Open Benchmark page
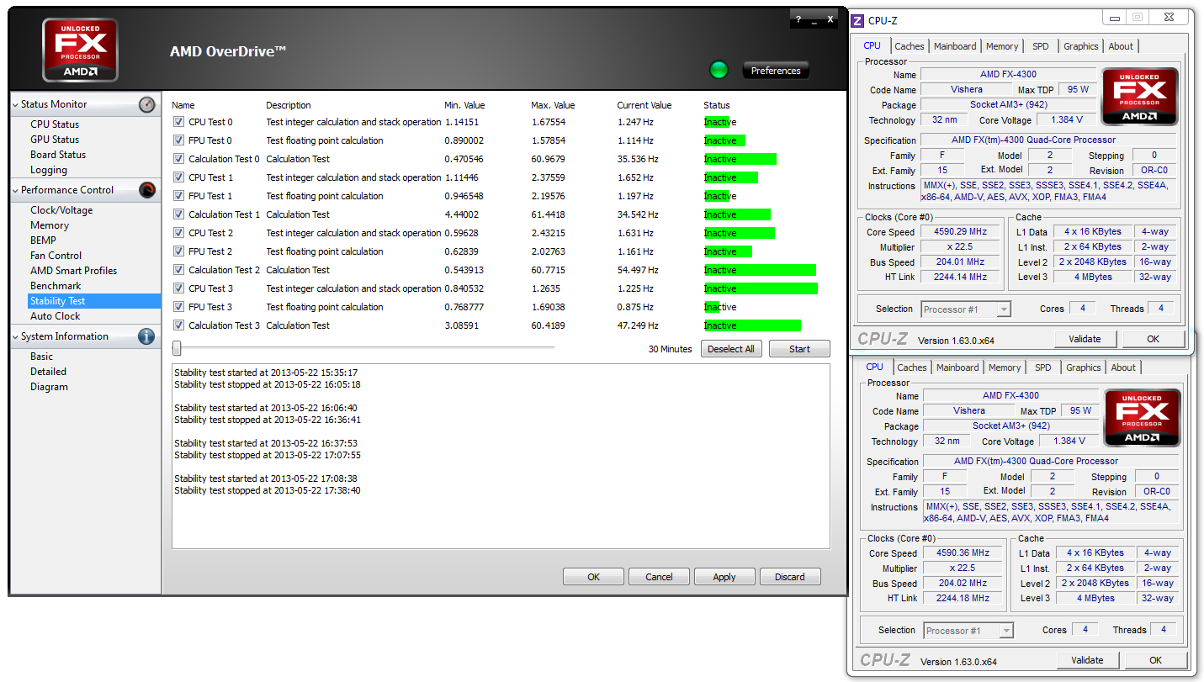 point(56,286)
